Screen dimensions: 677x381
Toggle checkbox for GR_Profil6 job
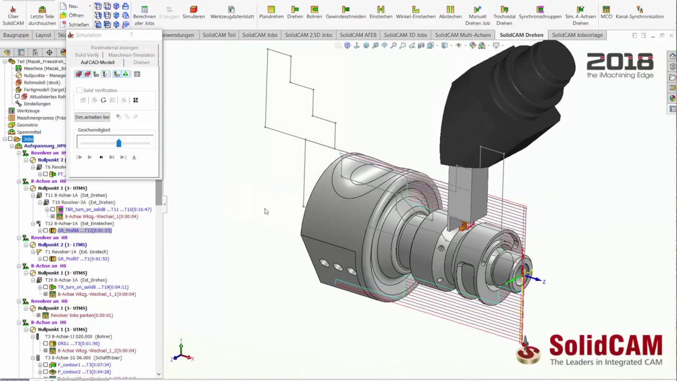click(45, 231)
